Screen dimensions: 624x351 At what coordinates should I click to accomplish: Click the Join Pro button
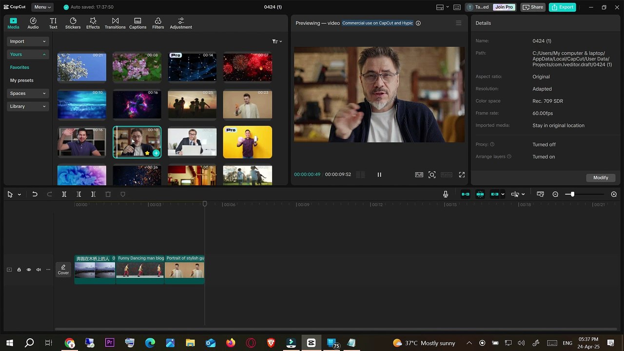click(504, 7)
